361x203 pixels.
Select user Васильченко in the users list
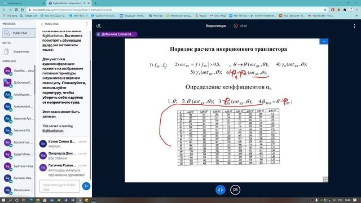click(x=19, y=190)
